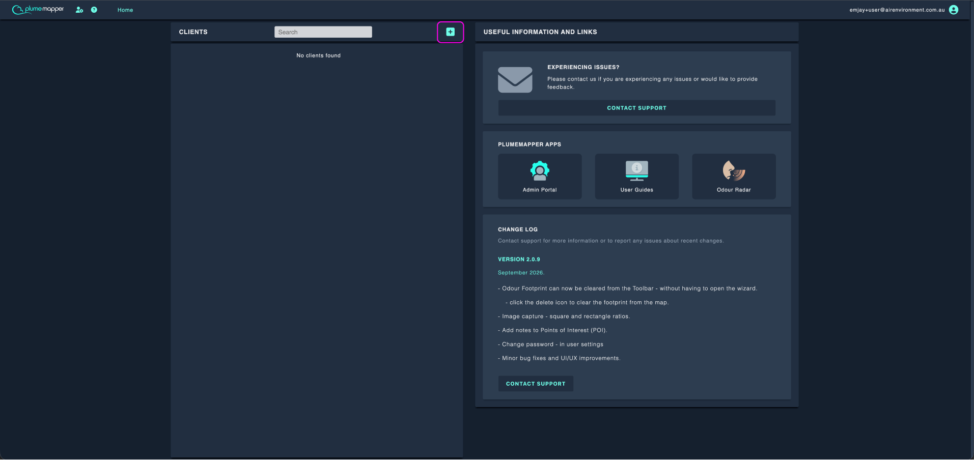
Task: Click the 'No clients found' message
Action: [x=319, y=55]
